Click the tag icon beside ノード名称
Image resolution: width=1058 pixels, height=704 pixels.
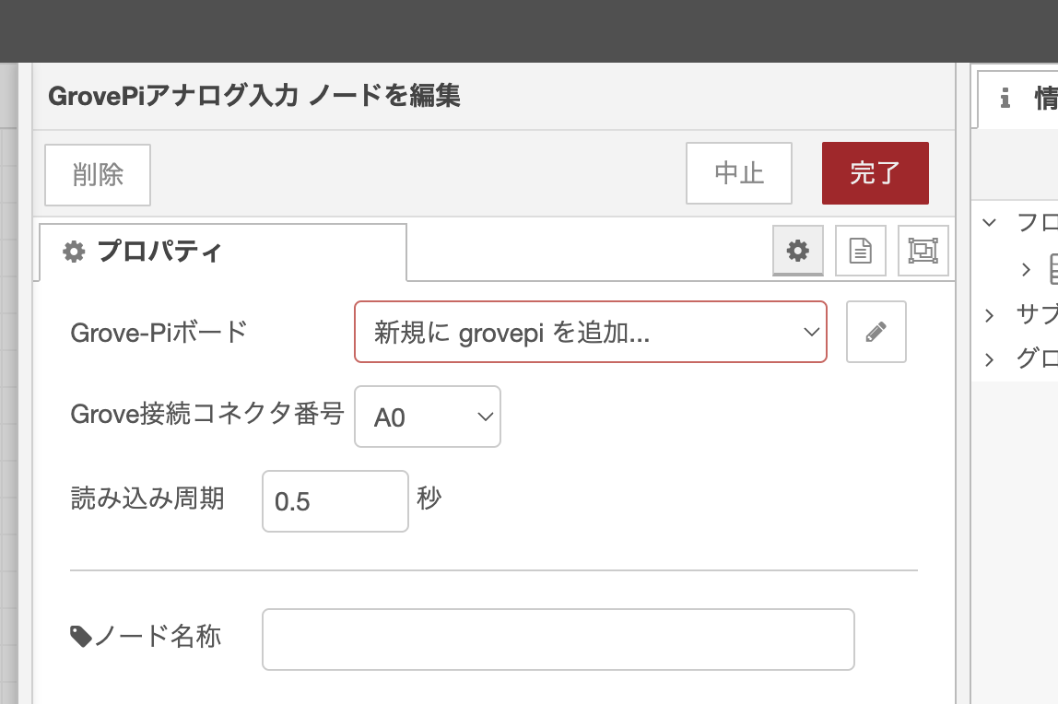click(81, 636)
